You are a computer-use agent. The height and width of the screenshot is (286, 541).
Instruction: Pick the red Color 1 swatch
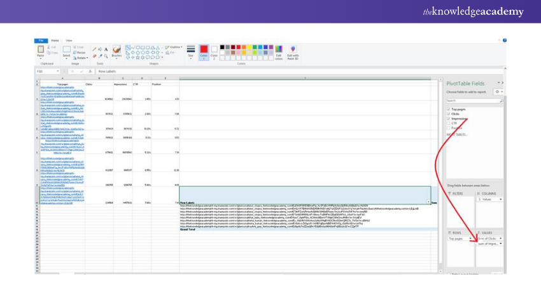pyautogui.click(x=204, y=51)
